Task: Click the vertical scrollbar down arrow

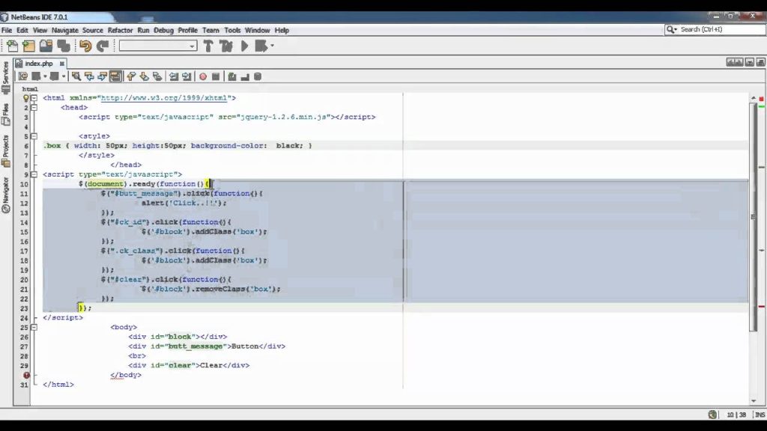Action: pos(754,401)
